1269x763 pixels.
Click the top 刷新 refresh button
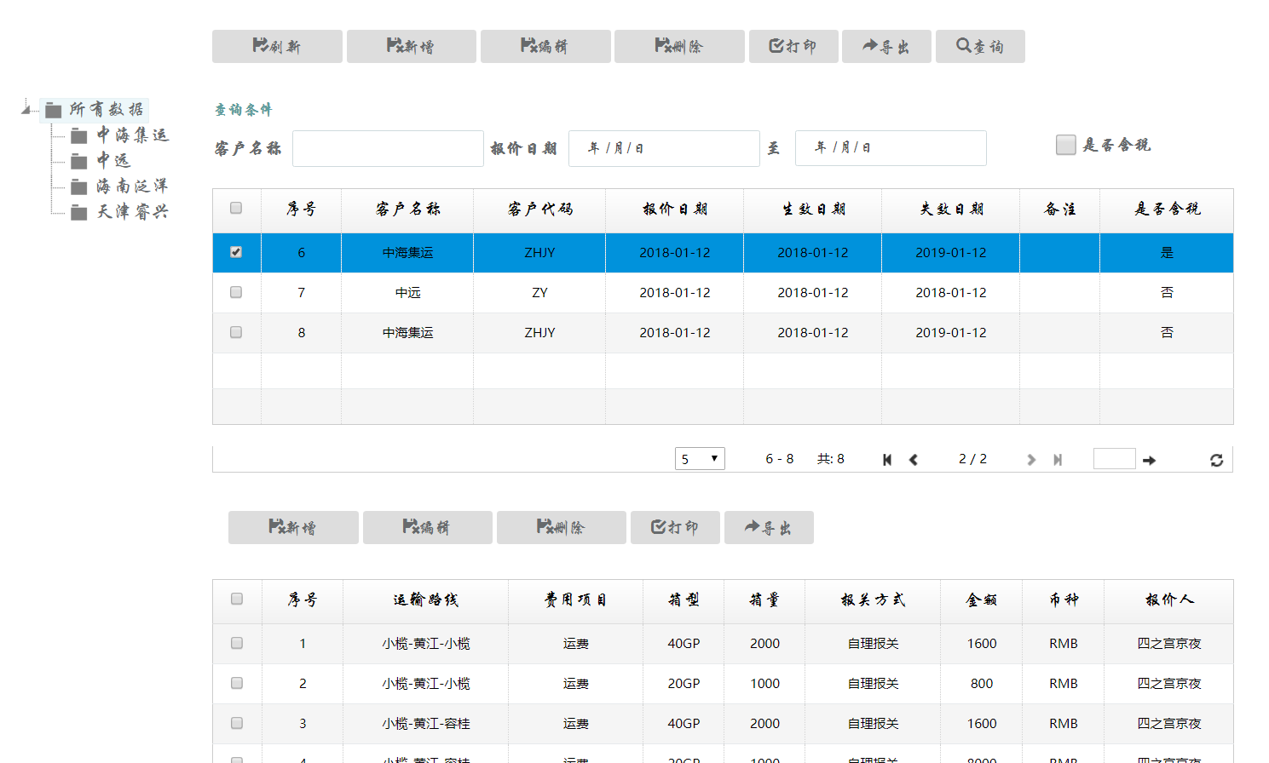point(277,46)
